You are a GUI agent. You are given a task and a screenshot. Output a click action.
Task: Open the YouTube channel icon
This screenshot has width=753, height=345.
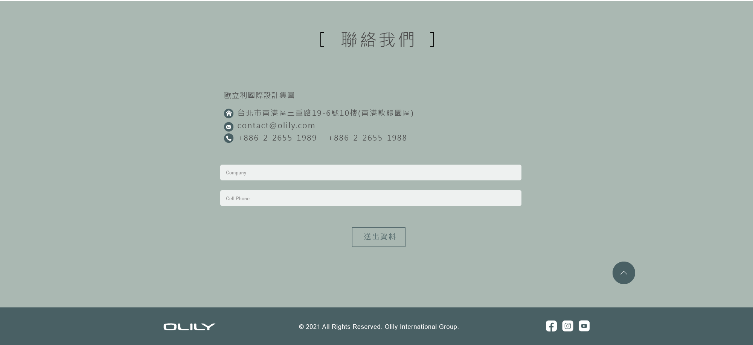(584, 326)
